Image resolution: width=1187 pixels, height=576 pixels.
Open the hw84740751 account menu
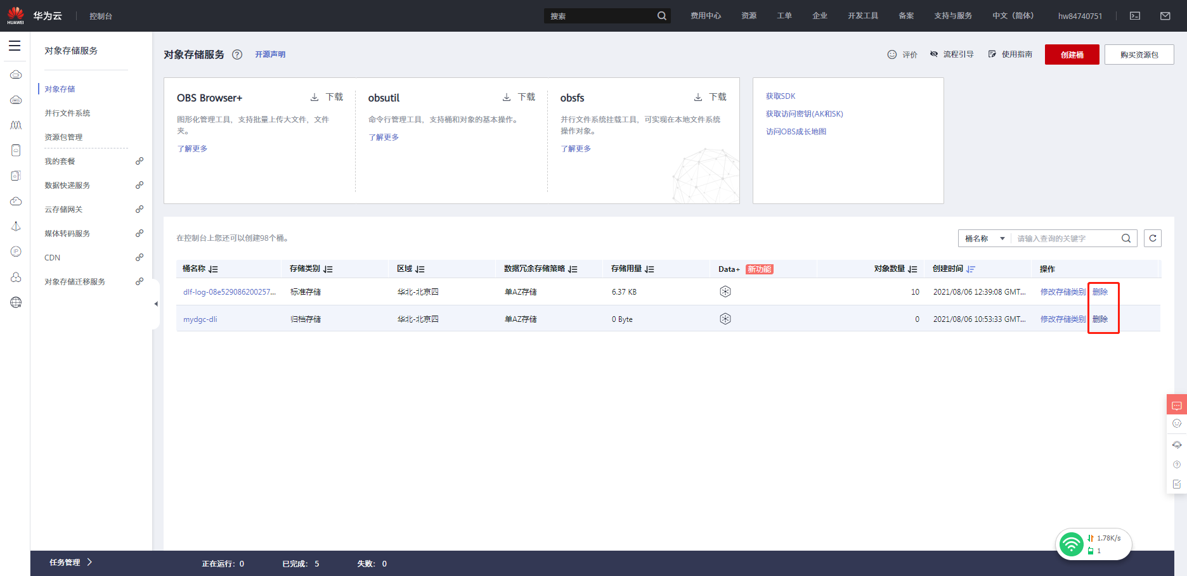click(x=1080, y=16)
